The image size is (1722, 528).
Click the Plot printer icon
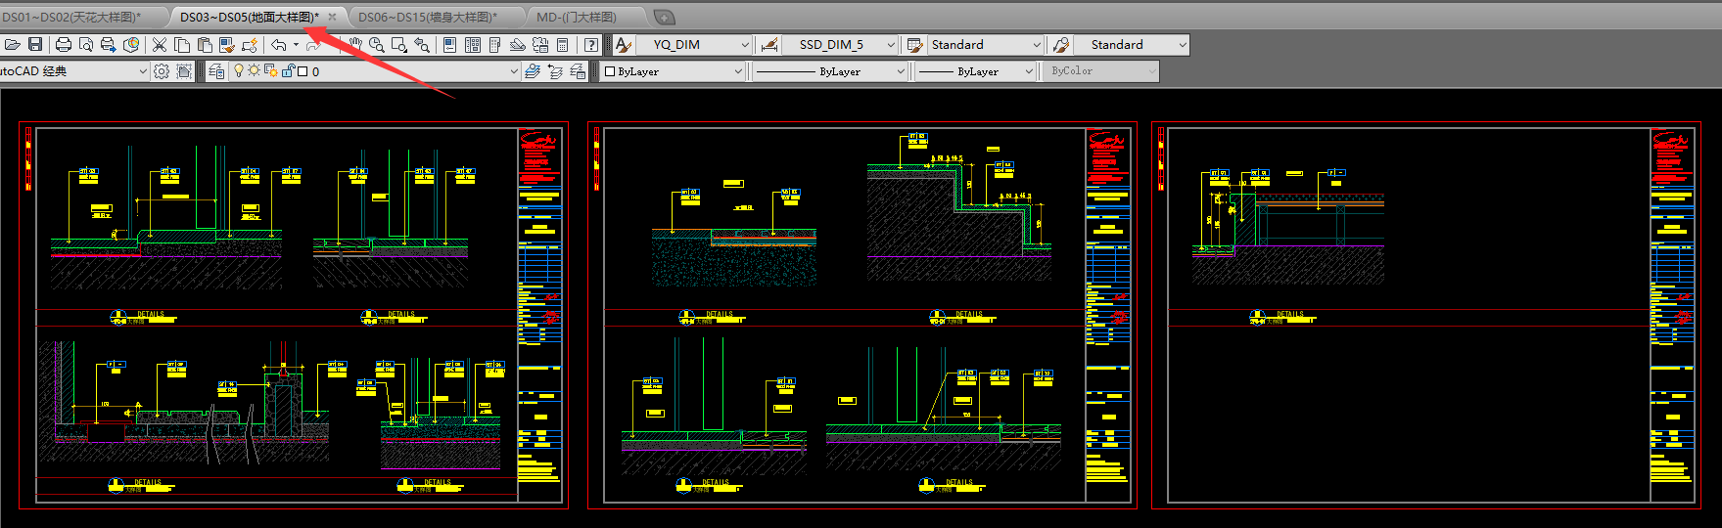(x=64, y=45)
